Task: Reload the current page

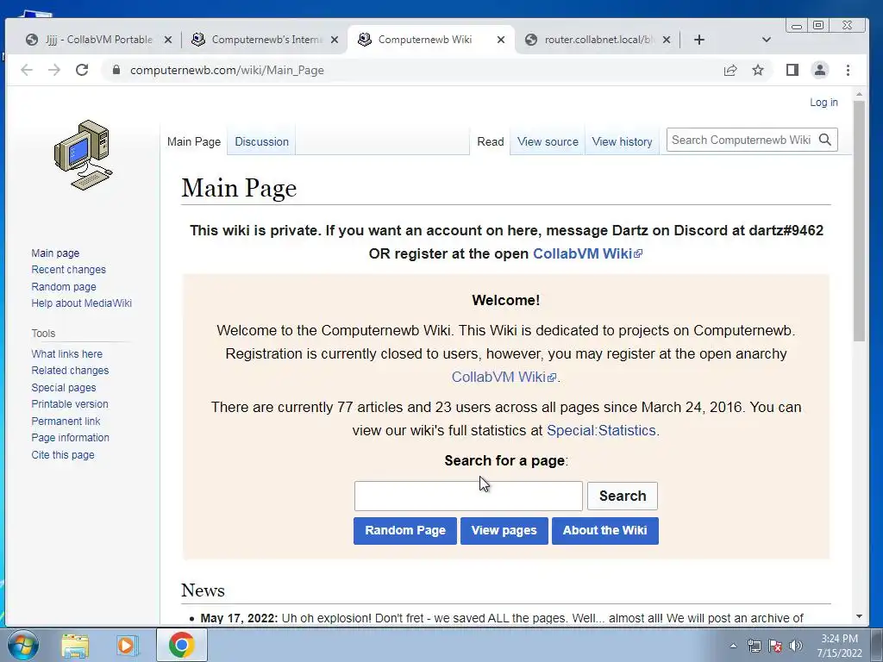Action: (x=82, y=70)
